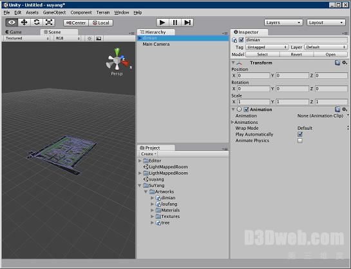
Task: Toggle the dimian object active checkbox
Action: tap(241, 40)
